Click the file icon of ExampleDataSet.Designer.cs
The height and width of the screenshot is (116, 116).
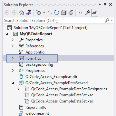point(27,89)
